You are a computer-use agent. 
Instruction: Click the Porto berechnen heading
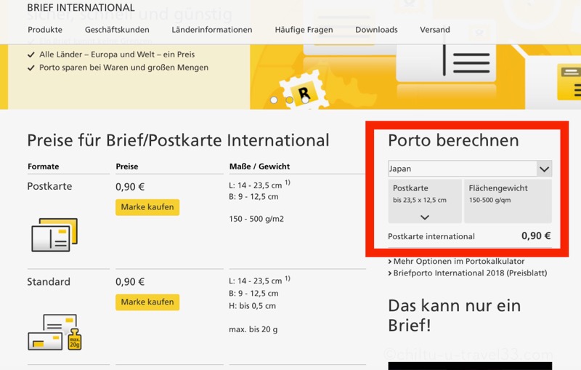click(x=453, y=140)
